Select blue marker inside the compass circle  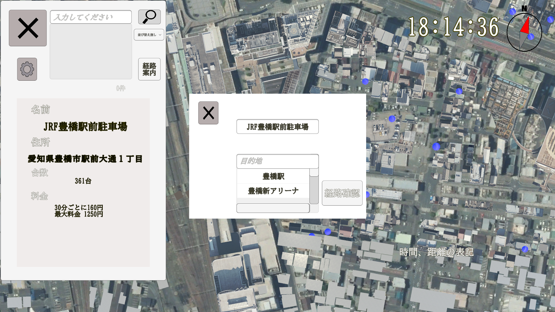tap(531, 37)
